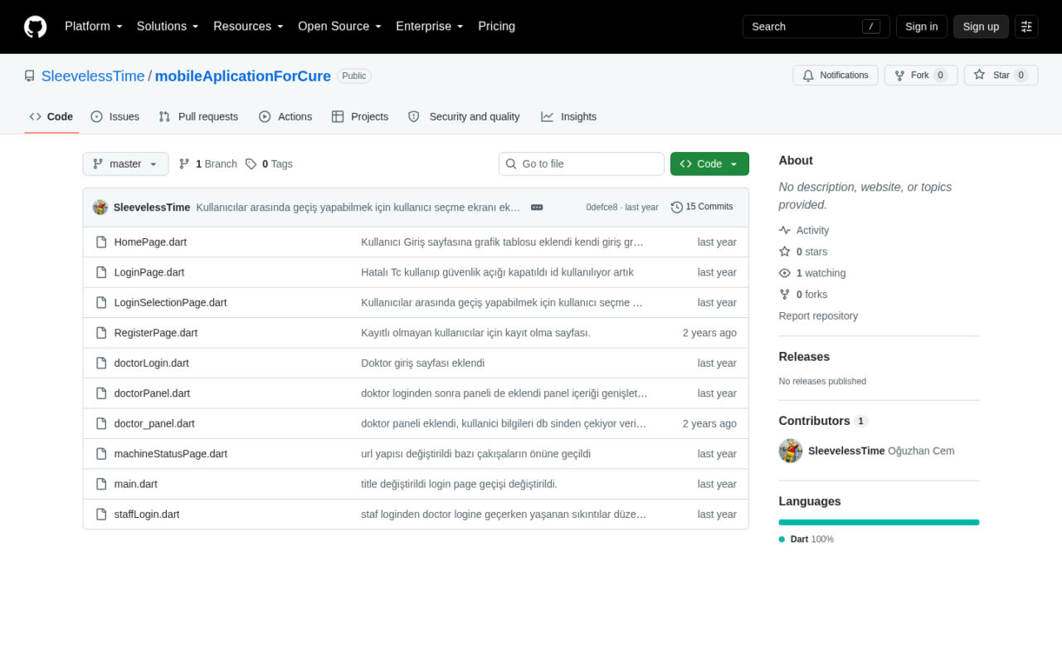Open the green Code dropdown button
Screen dimensions: 1062x664
(x=709, y=164)
